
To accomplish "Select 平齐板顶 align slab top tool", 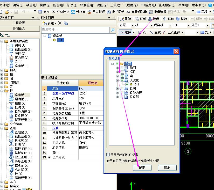I will click(x=96, y=12).
